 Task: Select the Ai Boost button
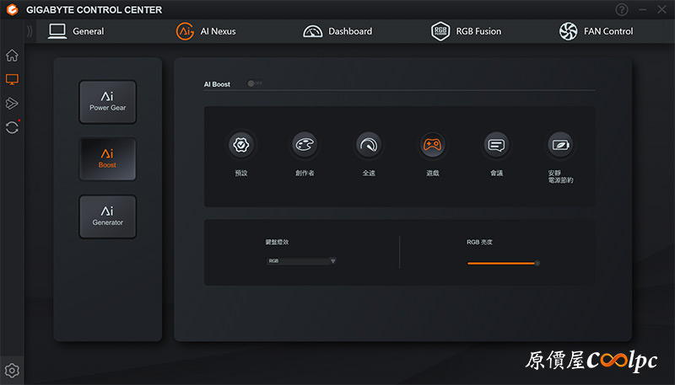(x=108, y=159)
